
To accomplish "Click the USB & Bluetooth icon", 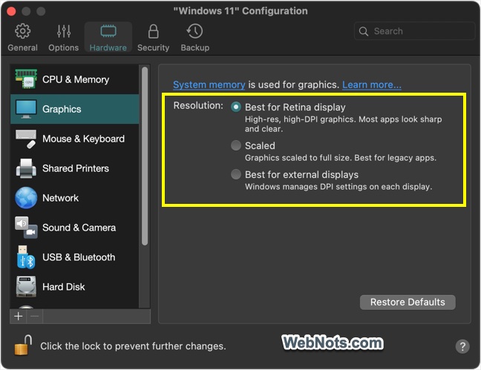I will click(26, 257).
